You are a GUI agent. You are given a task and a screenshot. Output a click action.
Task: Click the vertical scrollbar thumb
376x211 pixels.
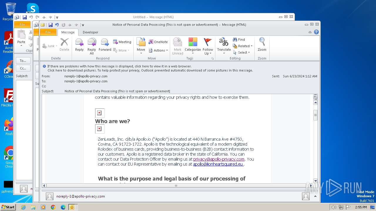pos(315,115)
